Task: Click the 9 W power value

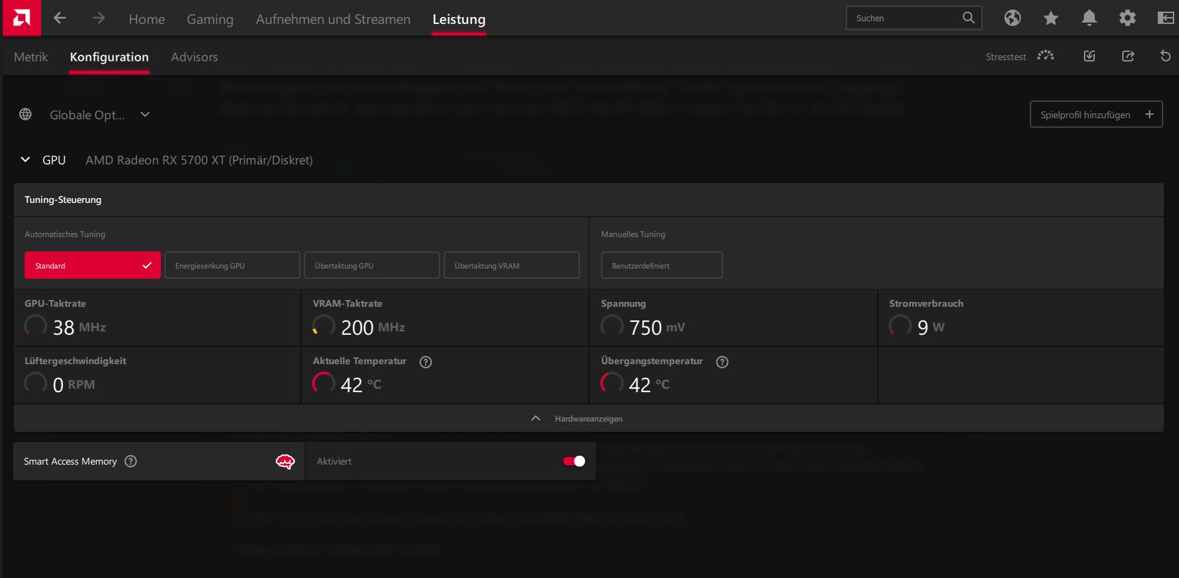Action: pyautogui.click(x=931, y=327)
